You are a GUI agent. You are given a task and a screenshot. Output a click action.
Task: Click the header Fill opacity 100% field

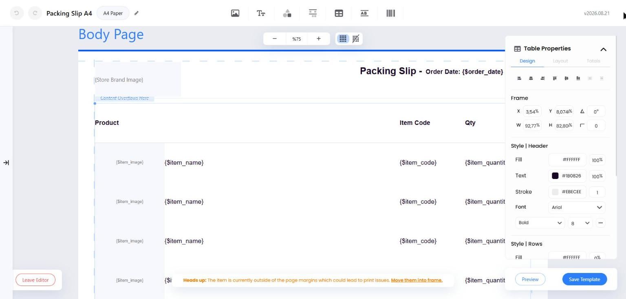click(597, 160)
